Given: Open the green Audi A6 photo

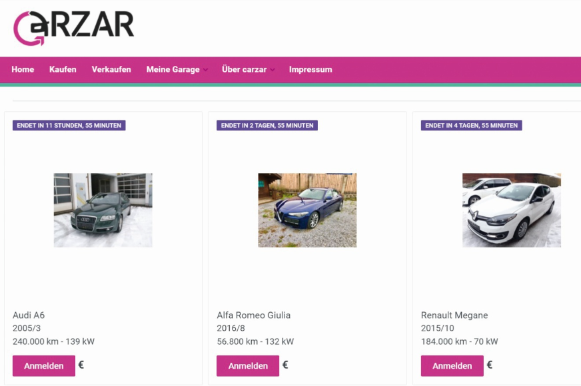Looking at the screenshot, I should [103, 210].
